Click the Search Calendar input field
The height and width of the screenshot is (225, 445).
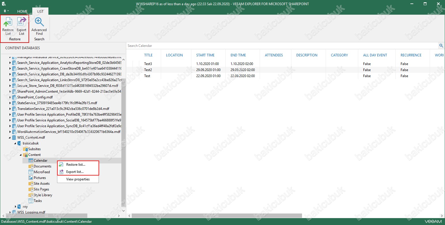pos(282,46)
